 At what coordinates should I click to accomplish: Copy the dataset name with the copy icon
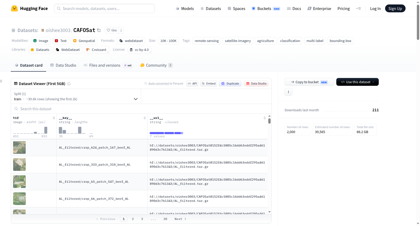coord(99,30)
